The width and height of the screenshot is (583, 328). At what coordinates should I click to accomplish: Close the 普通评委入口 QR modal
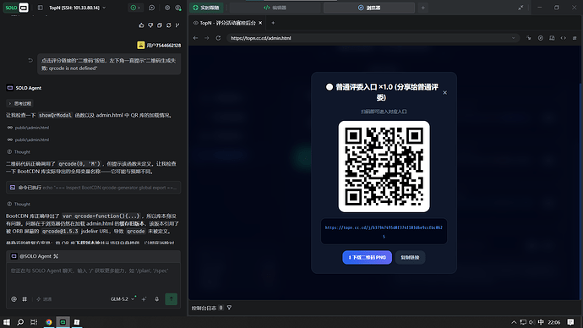(444, 93)
